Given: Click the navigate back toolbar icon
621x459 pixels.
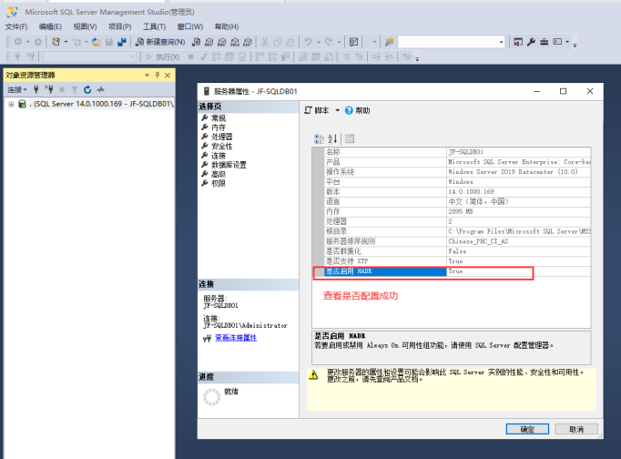Looking at the screenshot, I should [18, 42].
